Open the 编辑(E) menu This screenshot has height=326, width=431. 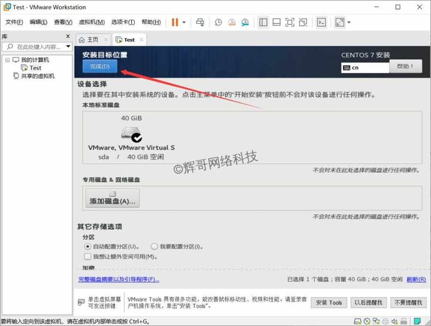tap(38, 22)
